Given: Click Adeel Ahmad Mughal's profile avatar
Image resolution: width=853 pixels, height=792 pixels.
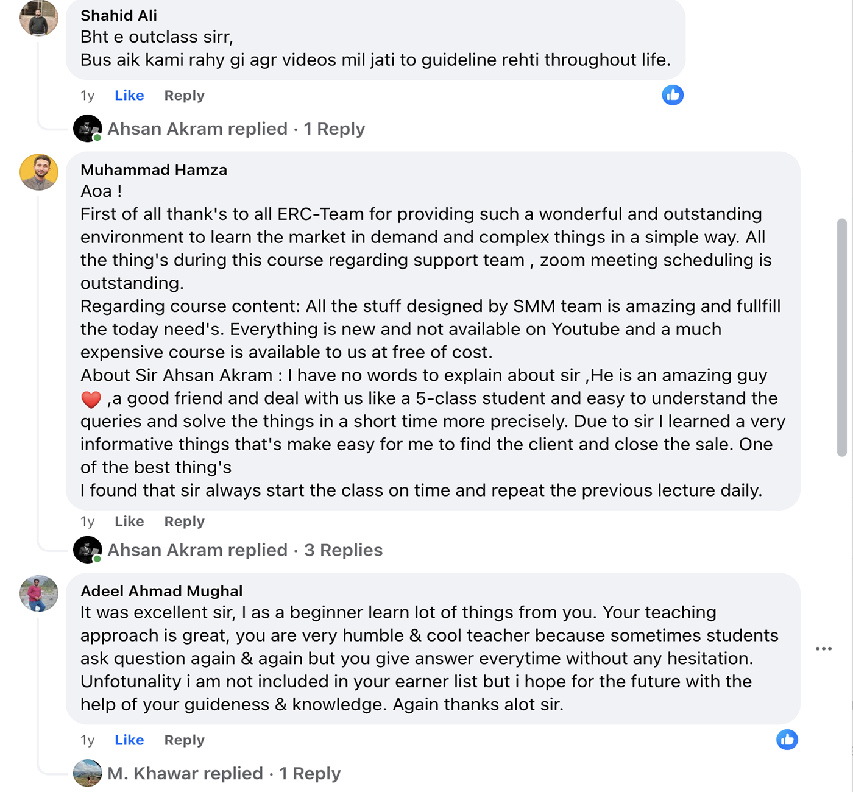Looking at the screenshot, I should point(39,593).
